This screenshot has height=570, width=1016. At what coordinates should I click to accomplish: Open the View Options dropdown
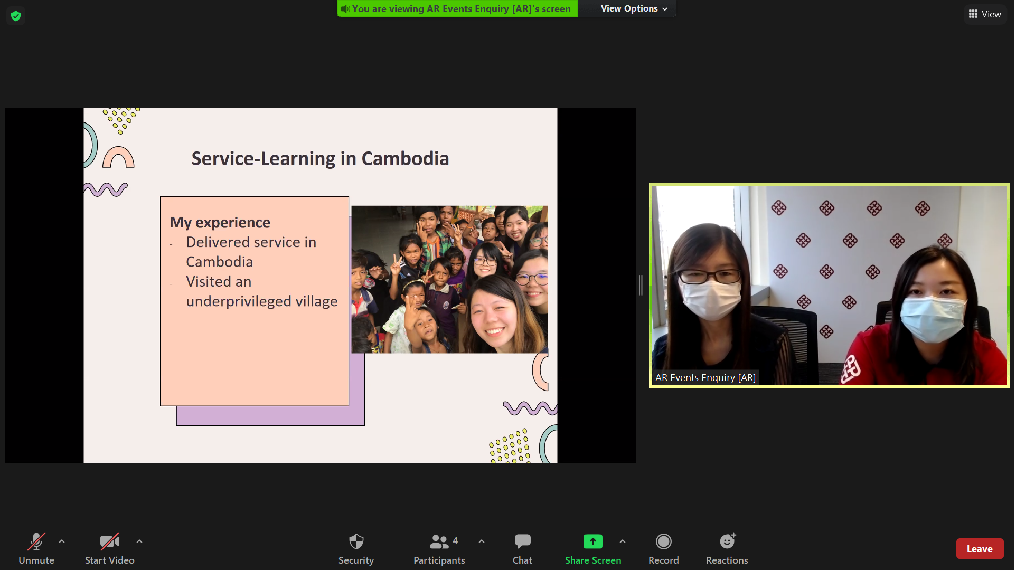634,9
